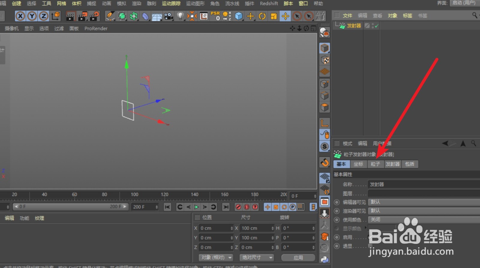480x268 pixels.
Task: Click the object manager search magnifier
Action: coord(475,15)
